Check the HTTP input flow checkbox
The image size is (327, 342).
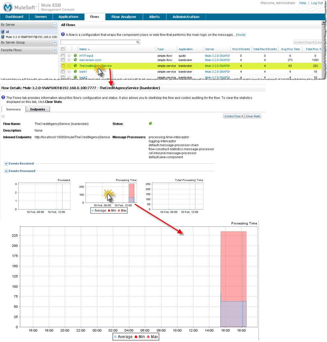coord(63,56)
